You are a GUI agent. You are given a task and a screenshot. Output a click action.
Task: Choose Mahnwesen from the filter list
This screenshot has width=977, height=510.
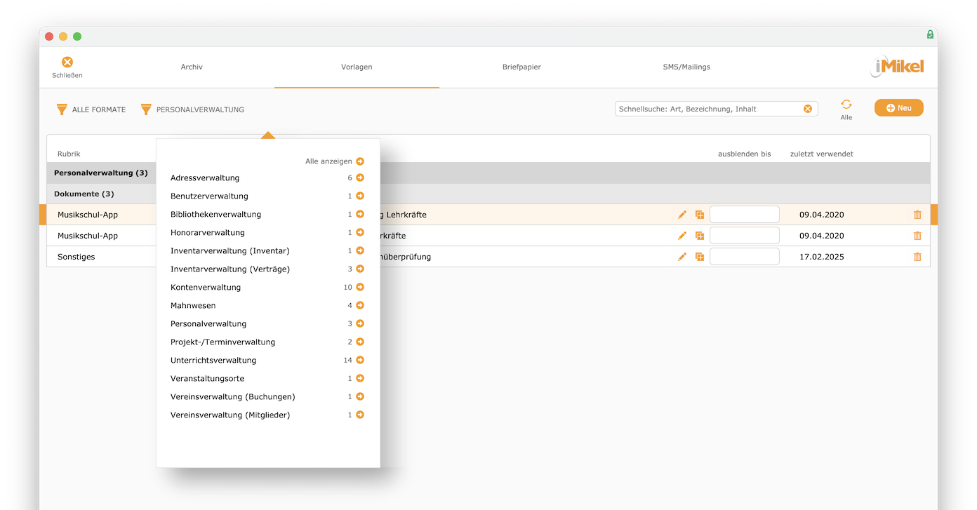pos(193,306)
